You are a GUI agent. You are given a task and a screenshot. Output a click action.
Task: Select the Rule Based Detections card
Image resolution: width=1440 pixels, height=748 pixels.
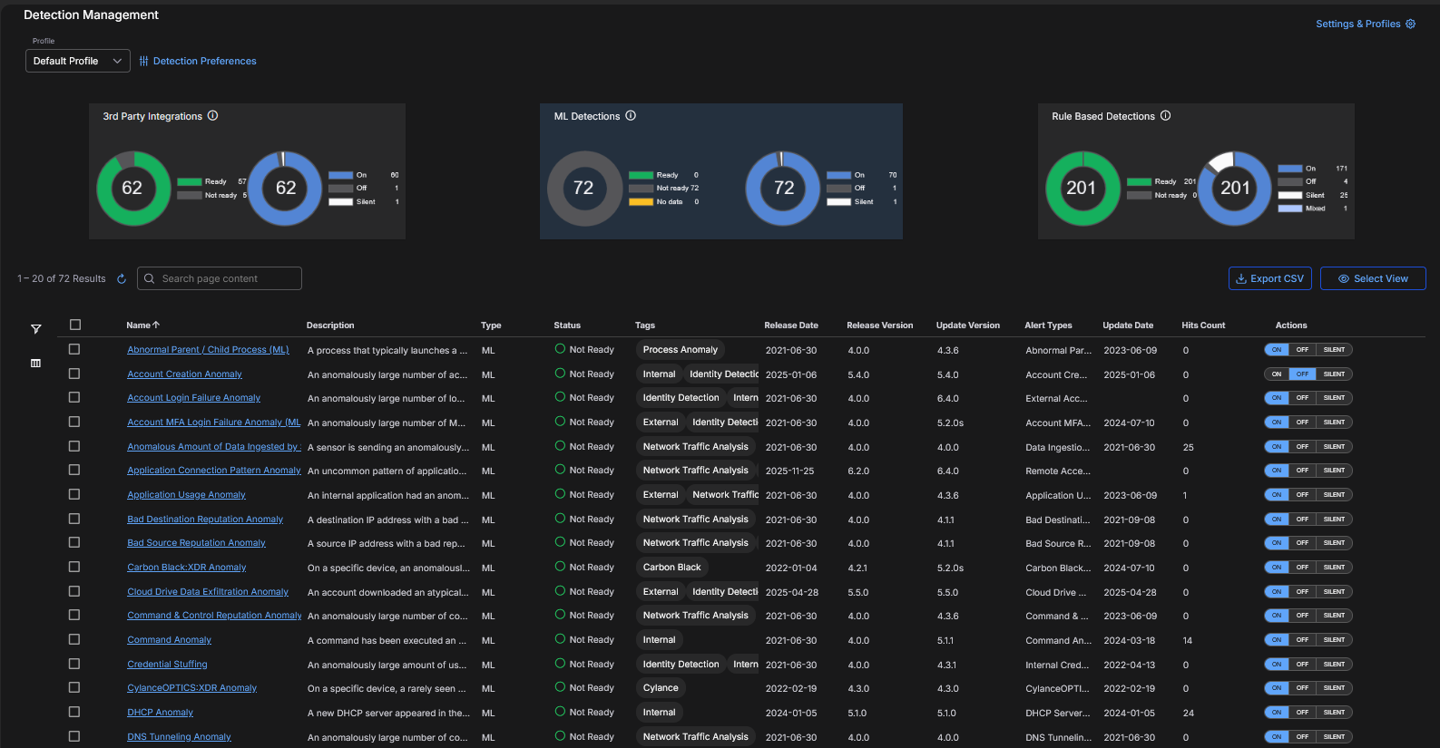[x=1195, y=171]
